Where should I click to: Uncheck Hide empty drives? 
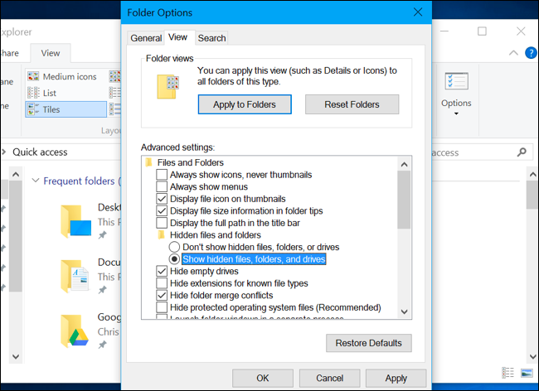[162, 271]
